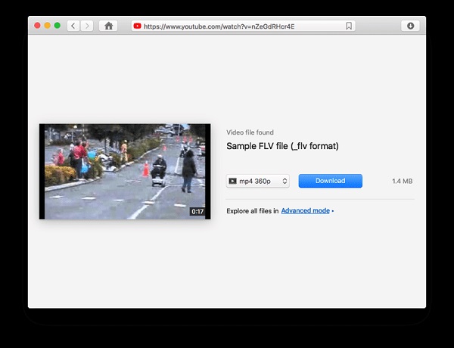Click the YouTube favicon in address bar

pos(137,26)
